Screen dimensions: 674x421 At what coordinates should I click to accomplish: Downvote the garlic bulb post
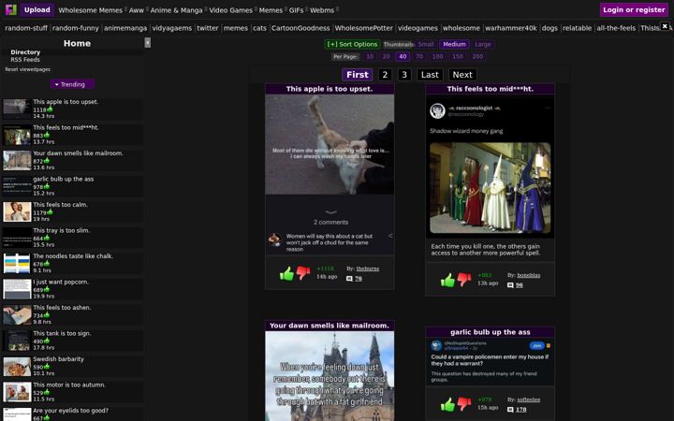pyautogui.click(x=463, y=404)
